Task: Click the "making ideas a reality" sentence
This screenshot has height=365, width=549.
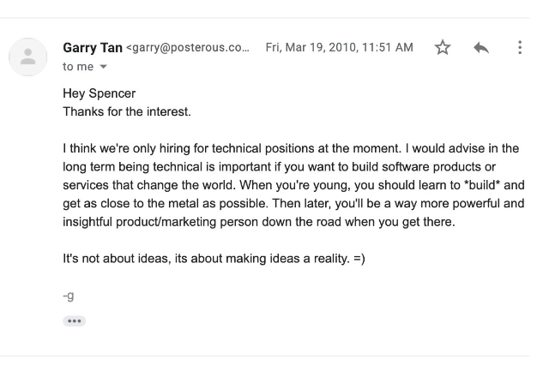Action: [287, 259]
